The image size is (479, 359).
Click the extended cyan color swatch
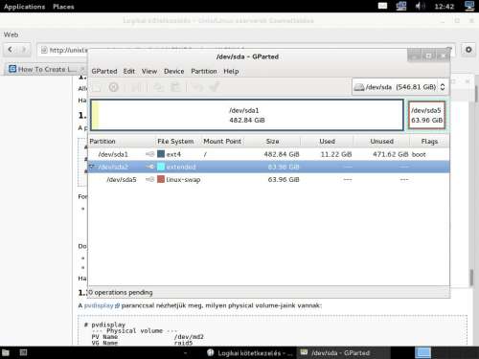point(161,167)
